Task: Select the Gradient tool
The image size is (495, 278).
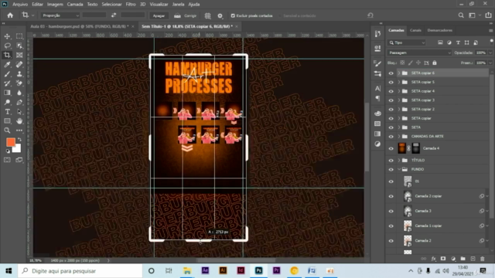Action: tap(7, 93)
